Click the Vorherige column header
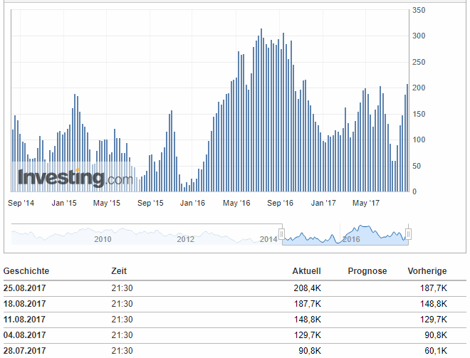The width and height of the screenshot is (470, 358). 427,271
